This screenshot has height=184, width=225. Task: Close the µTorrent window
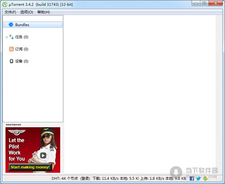216,3
